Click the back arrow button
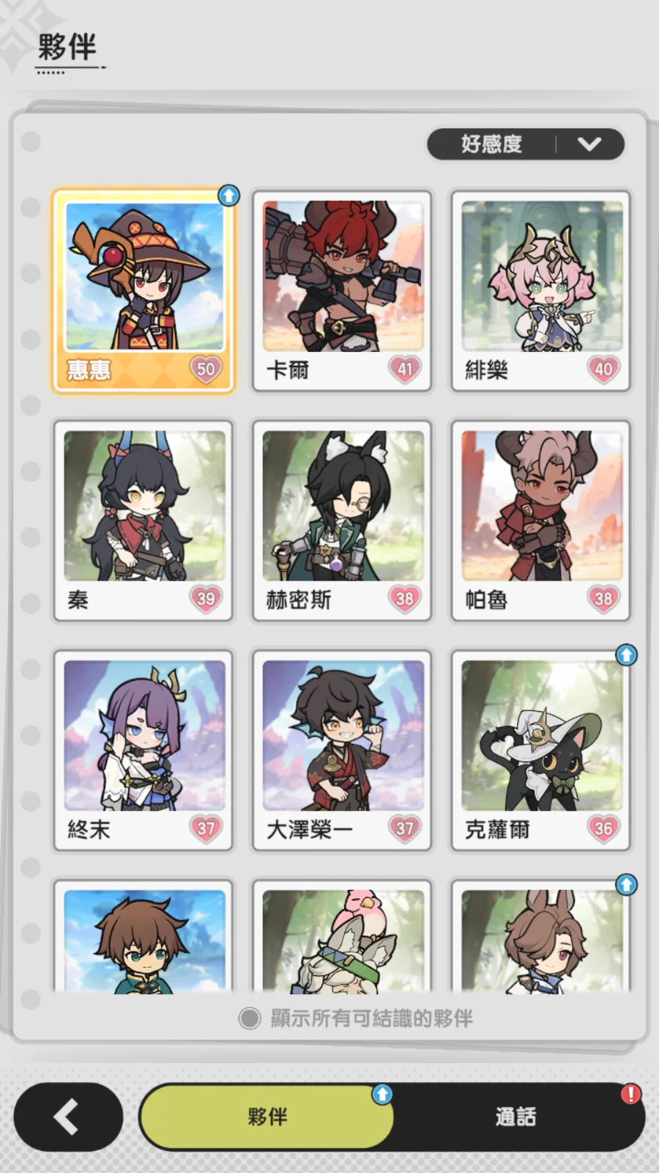The width and height of the screenshot is (659, 1173). [68, 1117]
